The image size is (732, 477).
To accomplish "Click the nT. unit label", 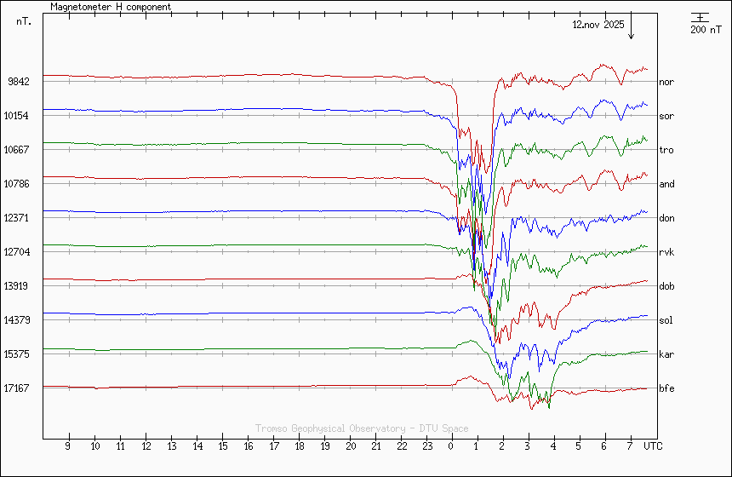I will click(24, 22).
